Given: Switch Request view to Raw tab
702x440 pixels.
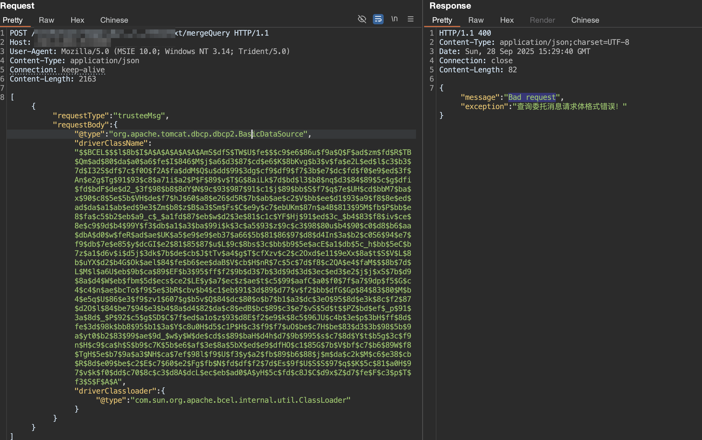Looking at the screenshot, I should point(46,20).
